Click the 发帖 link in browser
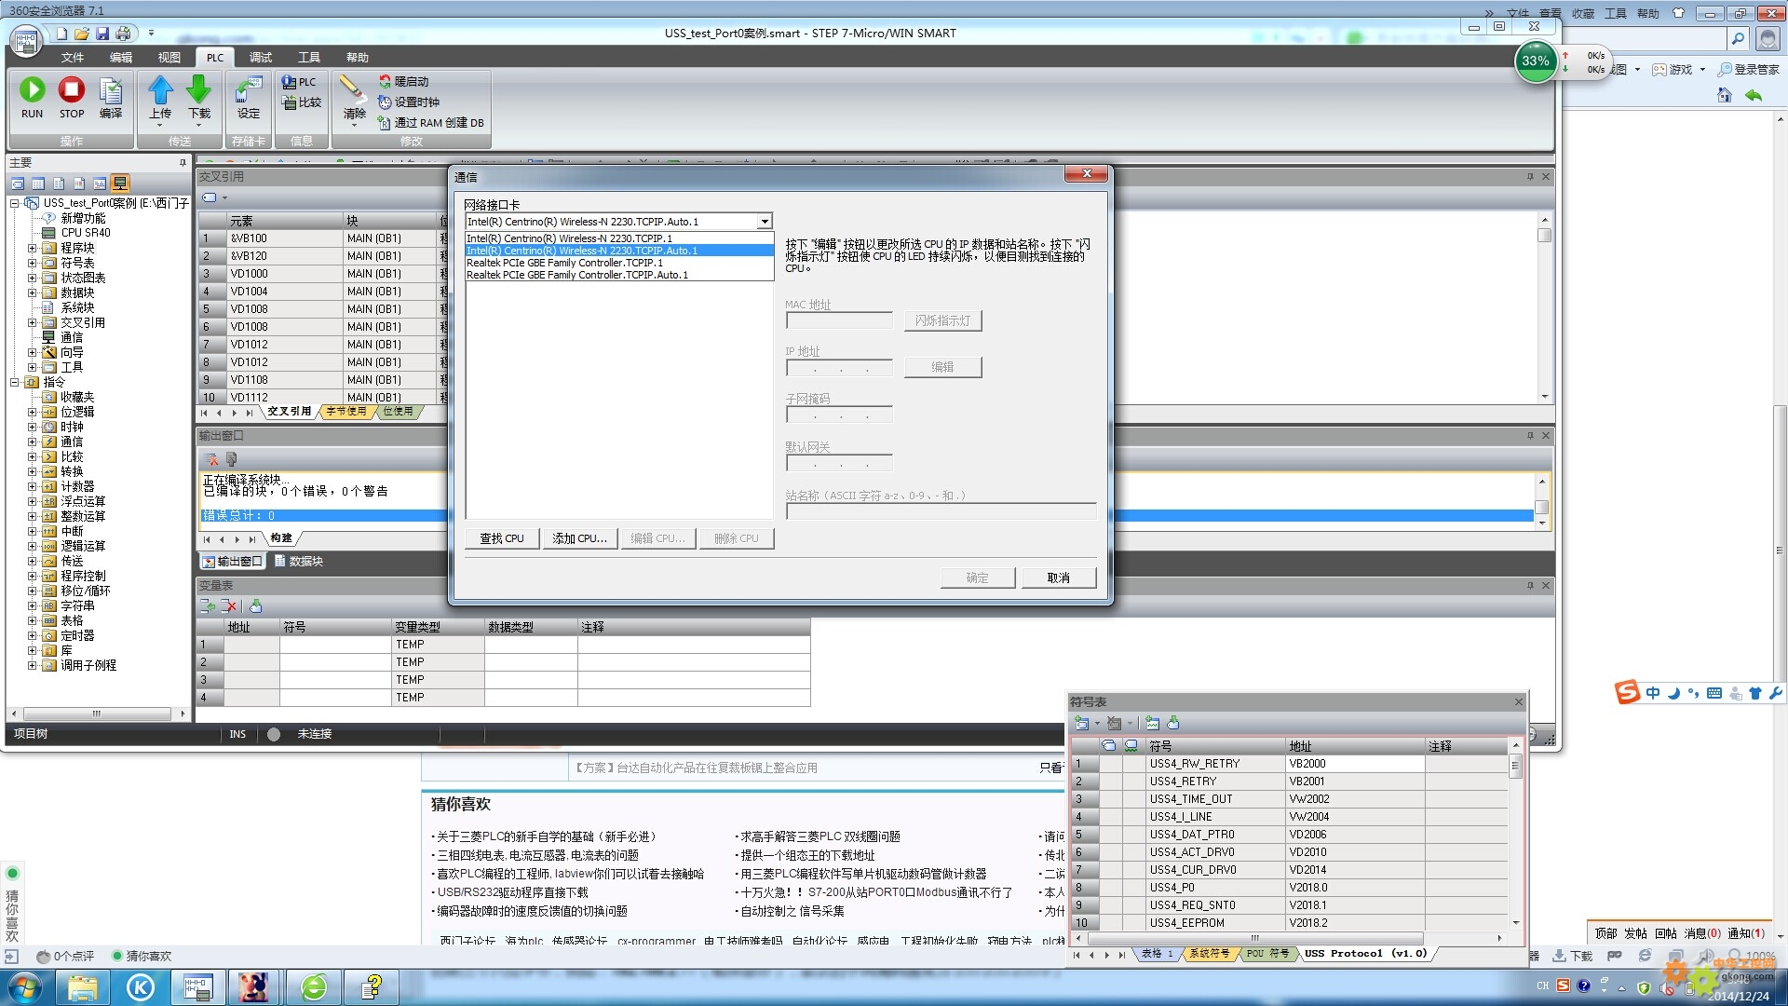The height and width of the screenshot is (1006, 1788). pos(1635,933)
